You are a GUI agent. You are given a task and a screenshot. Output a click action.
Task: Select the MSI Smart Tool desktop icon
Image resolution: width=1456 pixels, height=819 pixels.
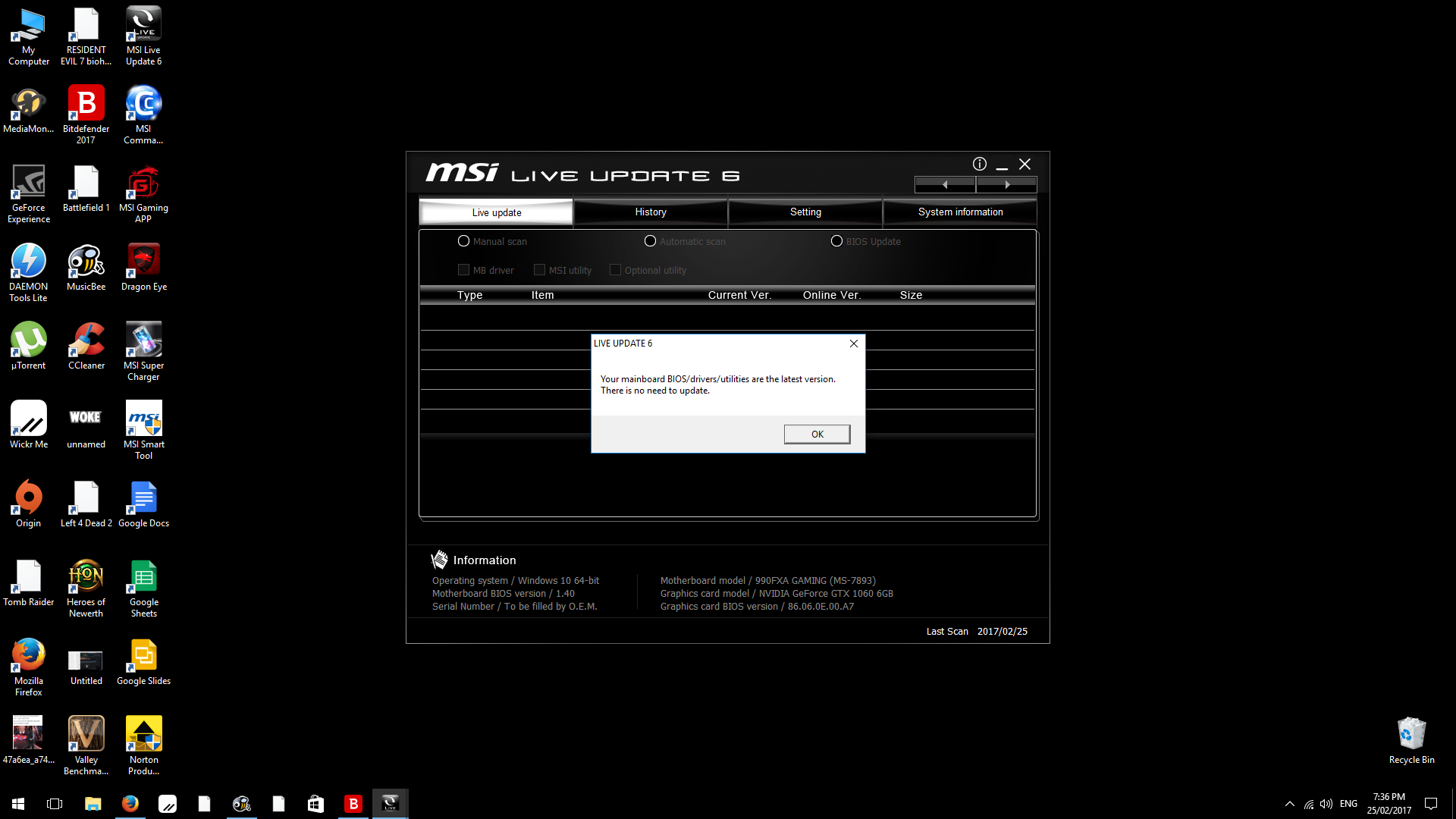143,431
